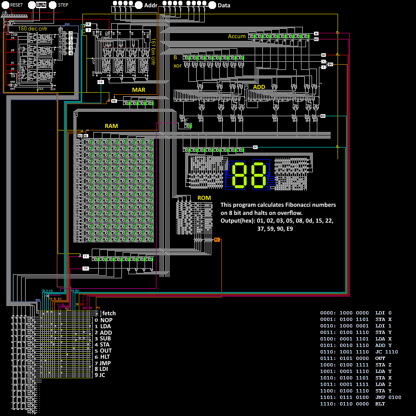416x416 pixels.
Task: Click the OI box near the output display
Action: [255, 147]
